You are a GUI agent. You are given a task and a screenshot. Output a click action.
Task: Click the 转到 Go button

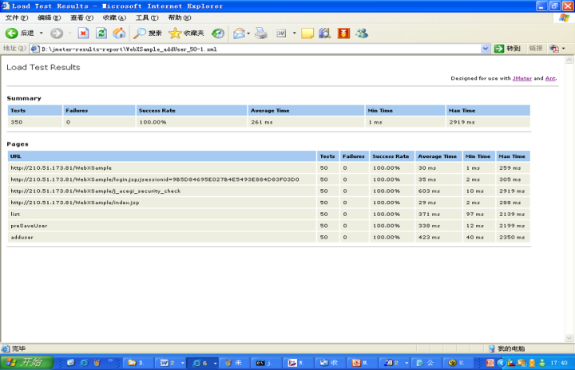[x=508, y=49]
